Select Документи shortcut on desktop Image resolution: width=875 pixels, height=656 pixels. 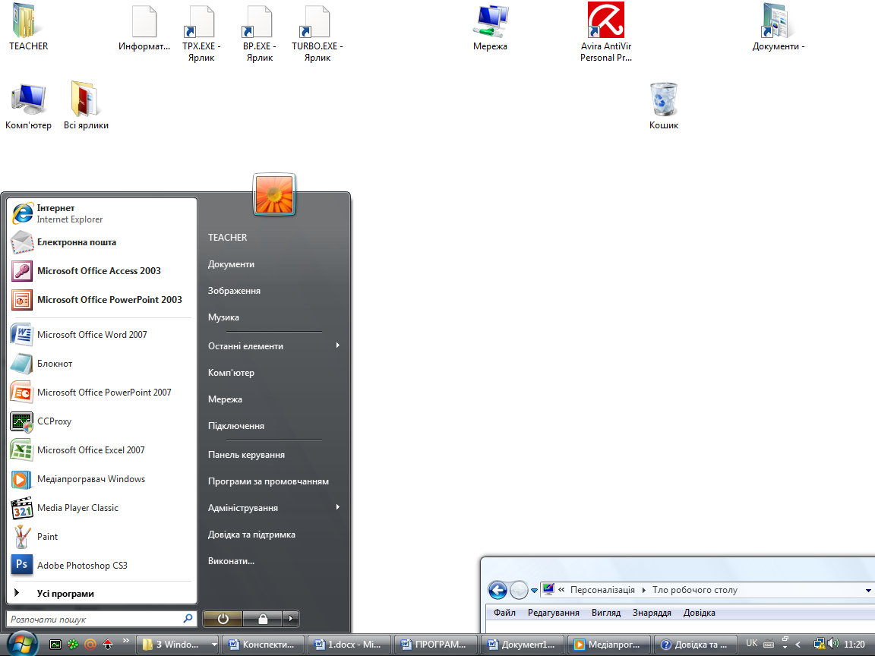coord(777,27)
